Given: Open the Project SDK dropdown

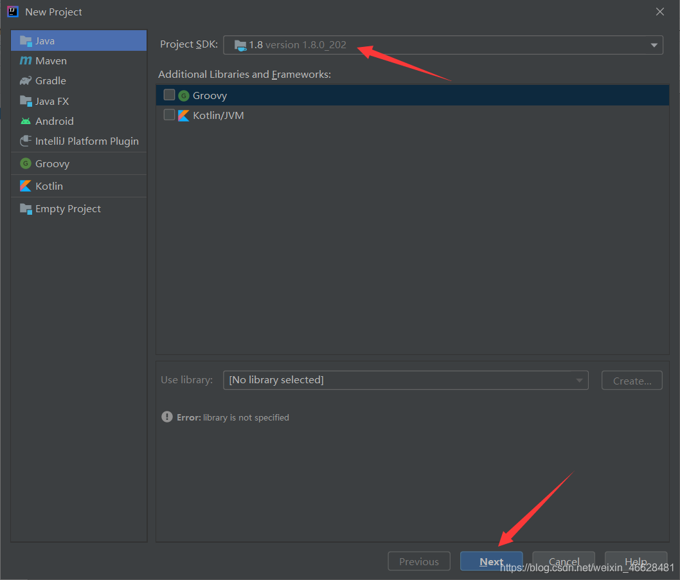Looking at the screenshot, I should coord(654,45).
